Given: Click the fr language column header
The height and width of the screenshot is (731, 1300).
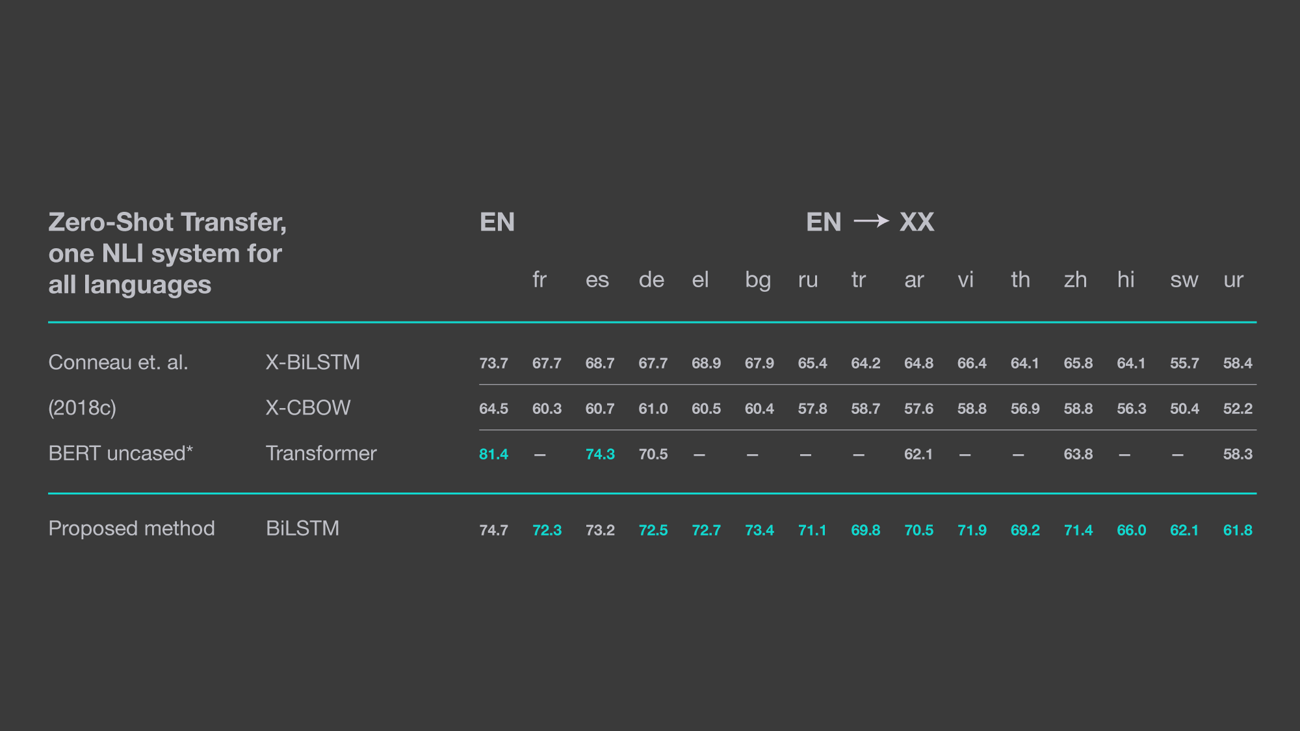Looking at the screenshot, I should pyautogui.click(x=539, y=279).
